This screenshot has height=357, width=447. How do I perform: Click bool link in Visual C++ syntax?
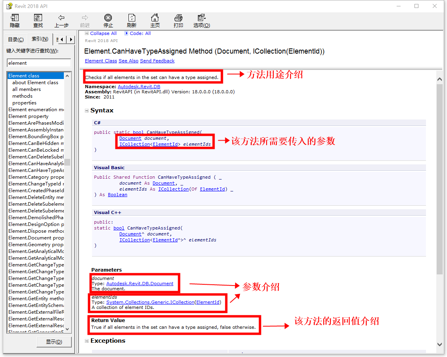coord(119,228)
